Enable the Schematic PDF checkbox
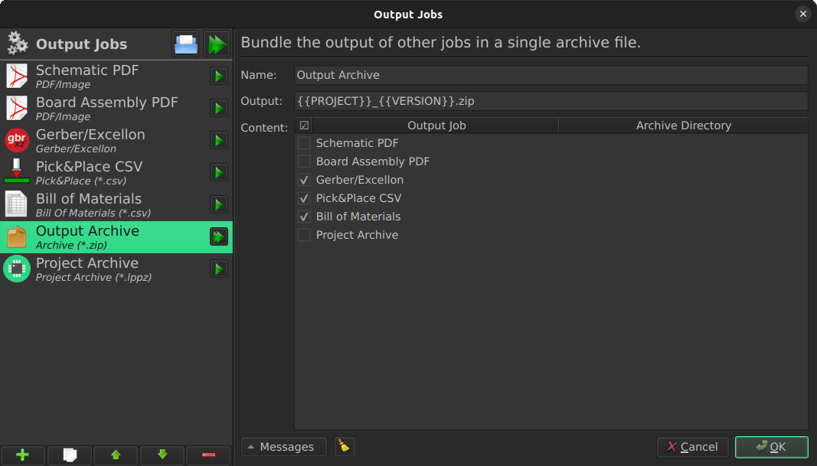This screenshot has height=466, width=817. click(304, 143)
